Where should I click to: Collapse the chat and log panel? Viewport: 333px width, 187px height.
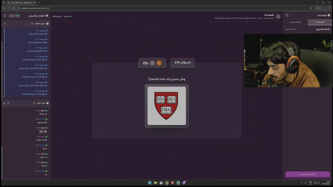[5, 16]
